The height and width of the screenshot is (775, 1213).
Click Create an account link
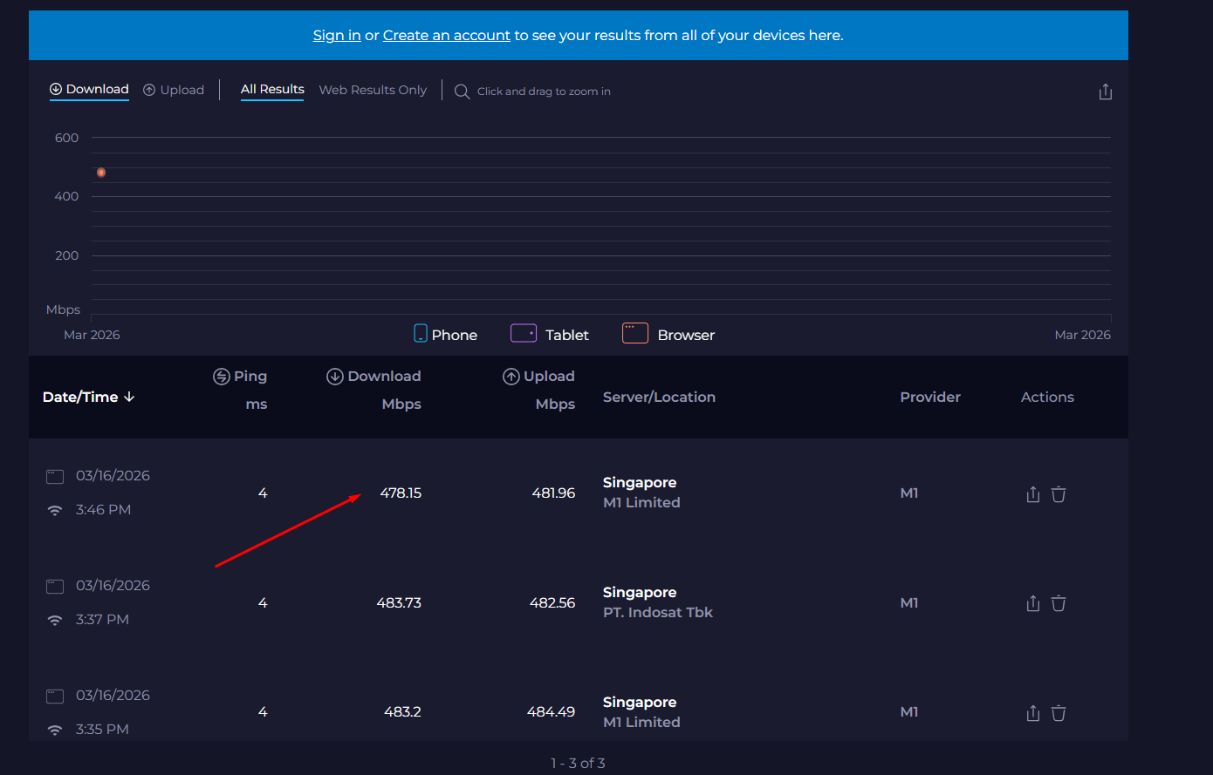(x=446, y=36)
